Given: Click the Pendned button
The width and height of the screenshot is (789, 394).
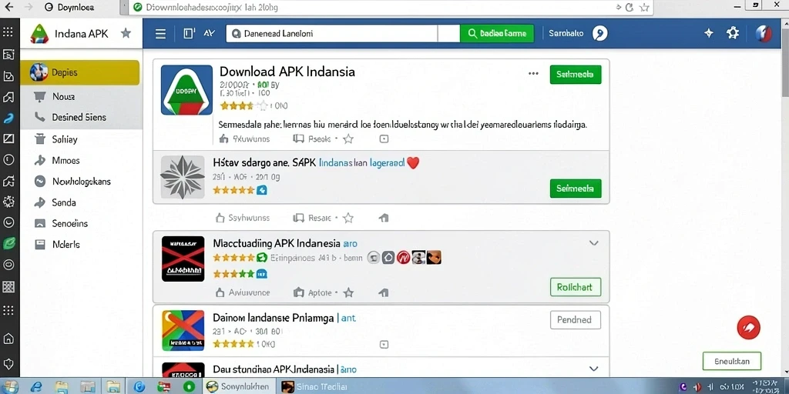Looking at the screenshot, I should tap(575, 319).
